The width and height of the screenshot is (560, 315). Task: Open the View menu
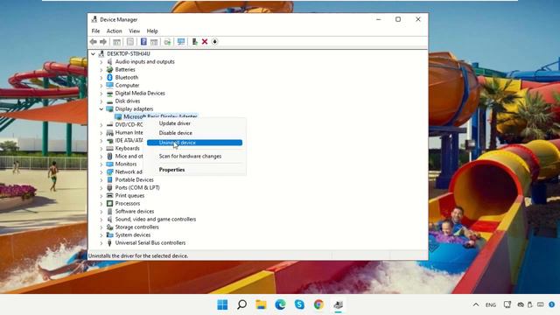tap(134, 31)
